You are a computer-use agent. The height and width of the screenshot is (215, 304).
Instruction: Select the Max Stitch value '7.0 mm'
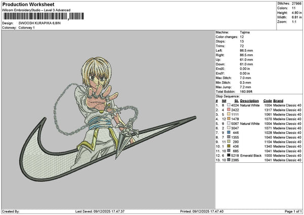(x=245, y=78)
